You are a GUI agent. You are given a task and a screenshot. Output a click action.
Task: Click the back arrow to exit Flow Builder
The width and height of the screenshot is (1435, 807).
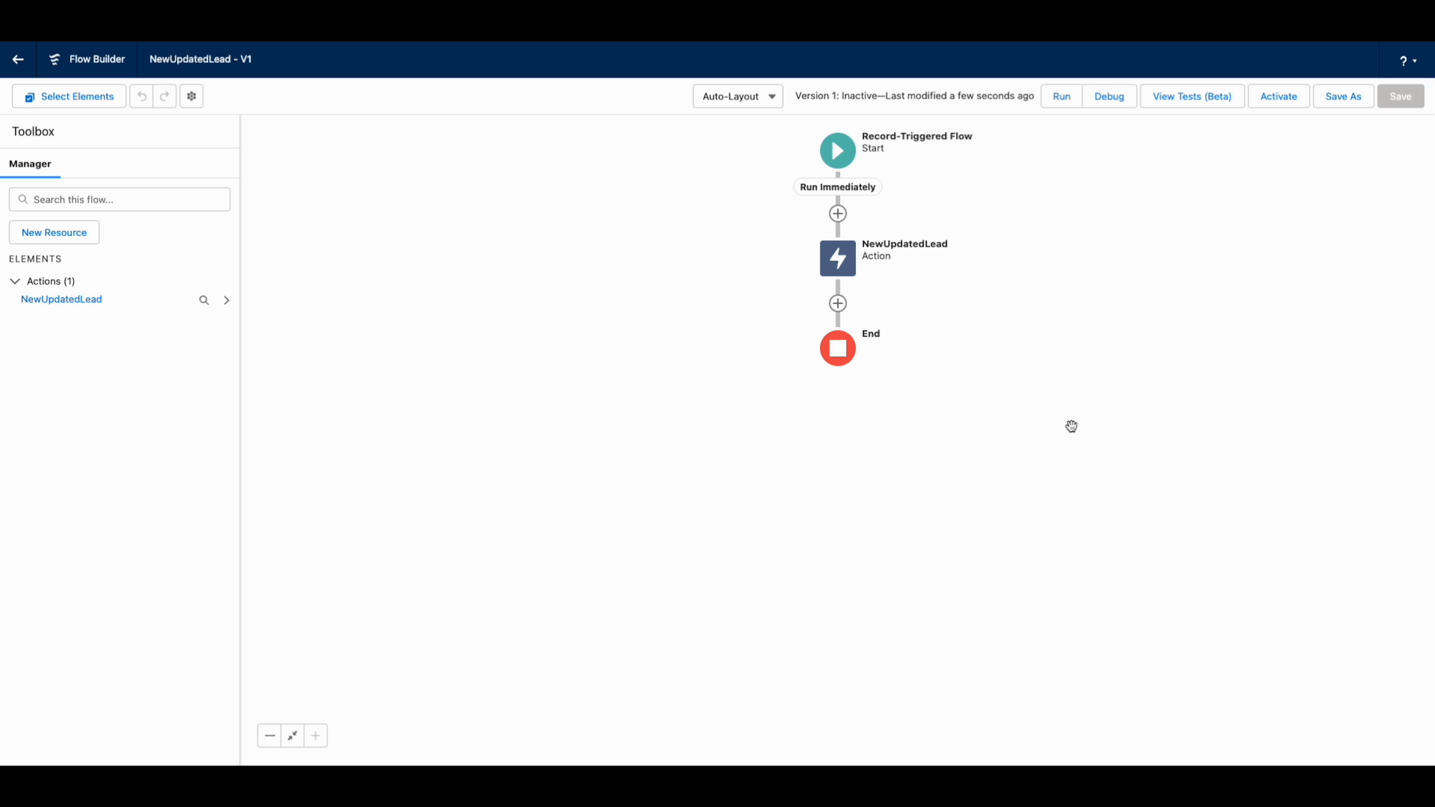18,60
